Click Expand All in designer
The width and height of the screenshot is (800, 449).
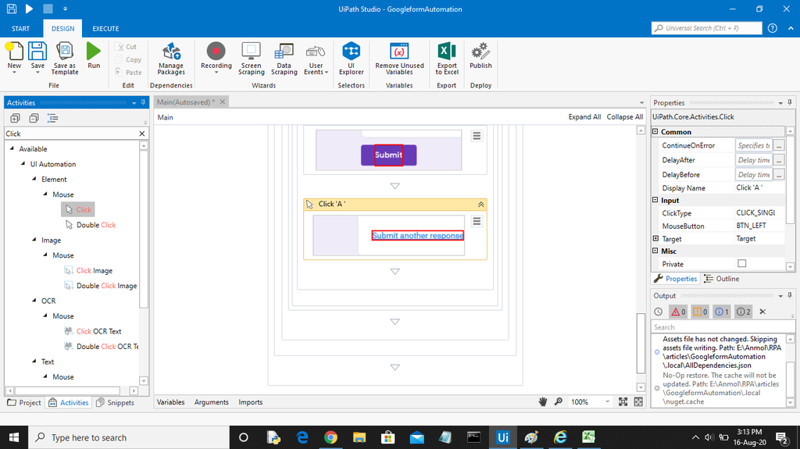click(584, 117)
